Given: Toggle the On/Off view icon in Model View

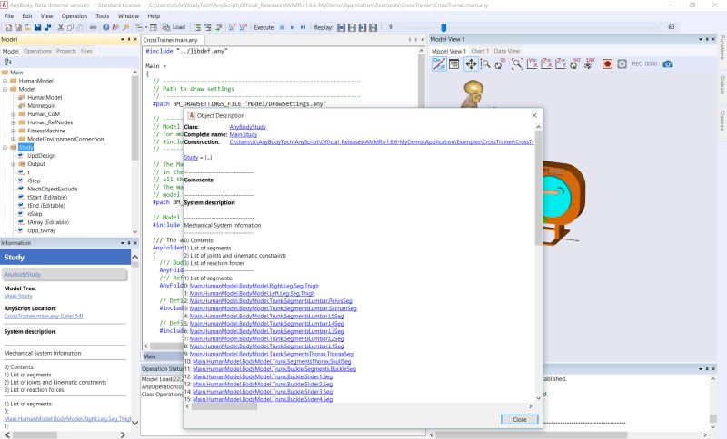Looking at the screenshot, I should 439,63.
